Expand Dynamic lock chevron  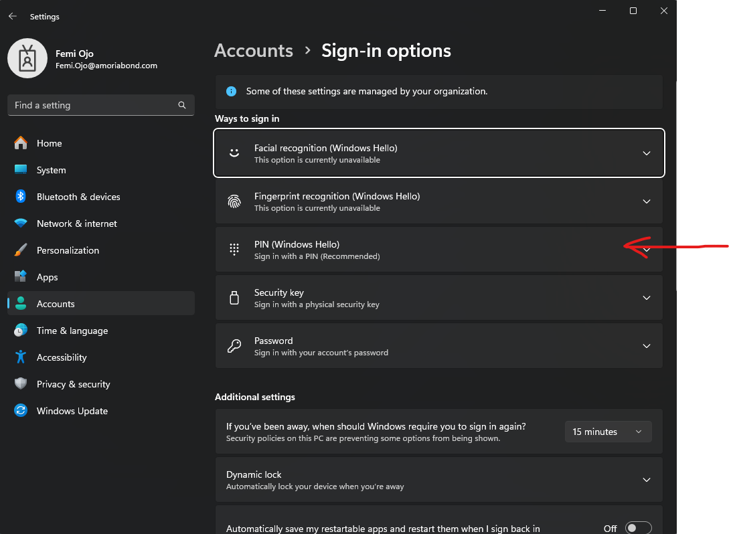(646, 480)
